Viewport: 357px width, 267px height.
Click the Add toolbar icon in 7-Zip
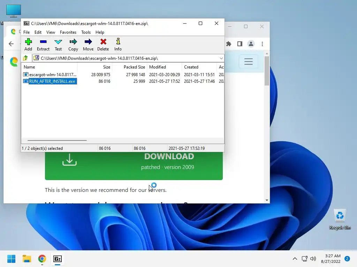[28, 42]
